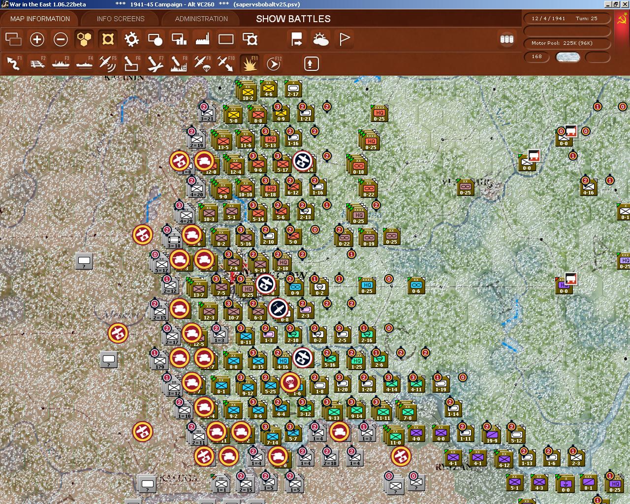The height and width of the screenshot is (504, 630).
Task: Select F5 air recon mode
Action: (x=108, y=63)
